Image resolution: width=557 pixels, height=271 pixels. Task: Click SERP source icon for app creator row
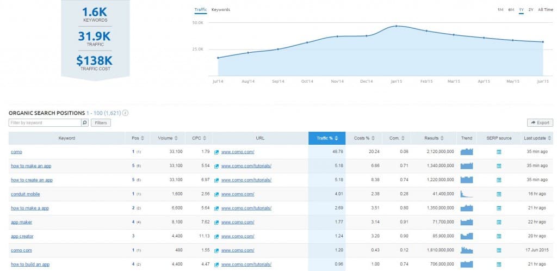pos(498,236)
